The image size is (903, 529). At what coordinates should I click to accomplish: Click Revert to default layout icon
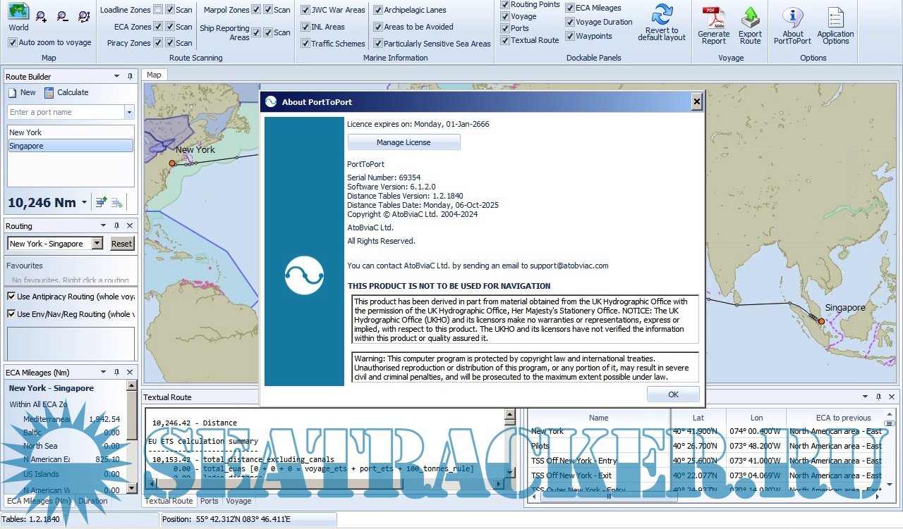click(x=662, y=14)
